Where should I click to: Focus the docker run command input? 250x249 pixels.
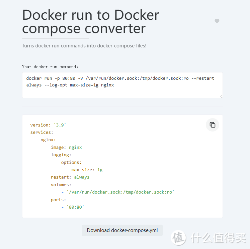point(122,85)
